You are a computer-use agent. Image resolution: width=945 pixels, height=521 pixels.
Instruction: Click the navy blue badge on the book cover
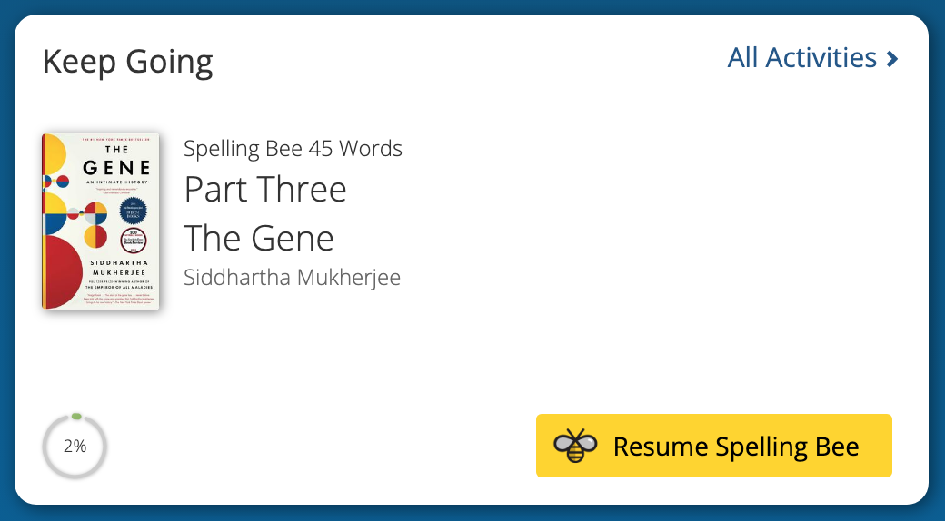[x=134, y=211]
